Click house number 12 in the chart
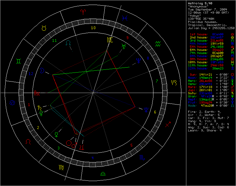Viewport: 236px width, 186px height. [x=31, y=74]
